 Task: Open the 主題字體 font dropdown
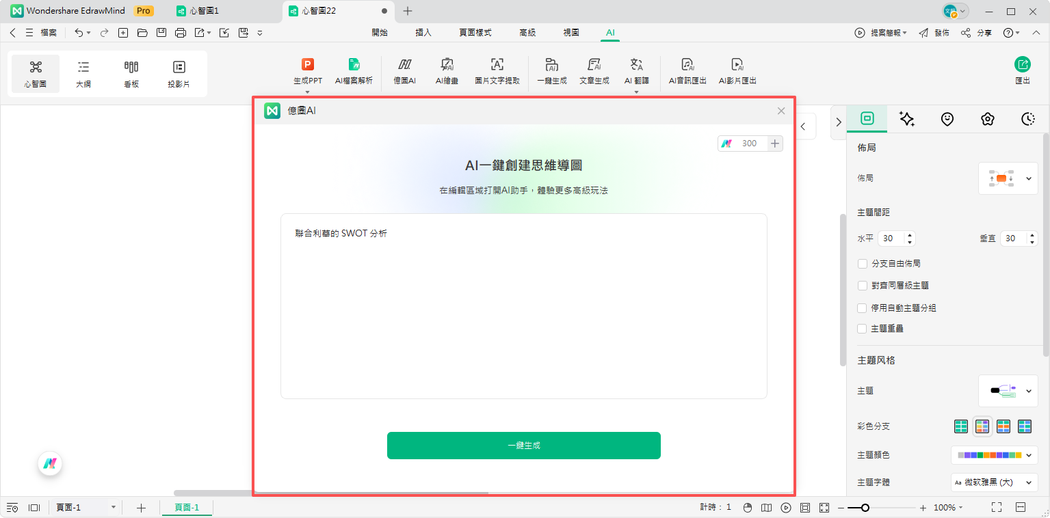pyautogui.click(x=994, y=482)
